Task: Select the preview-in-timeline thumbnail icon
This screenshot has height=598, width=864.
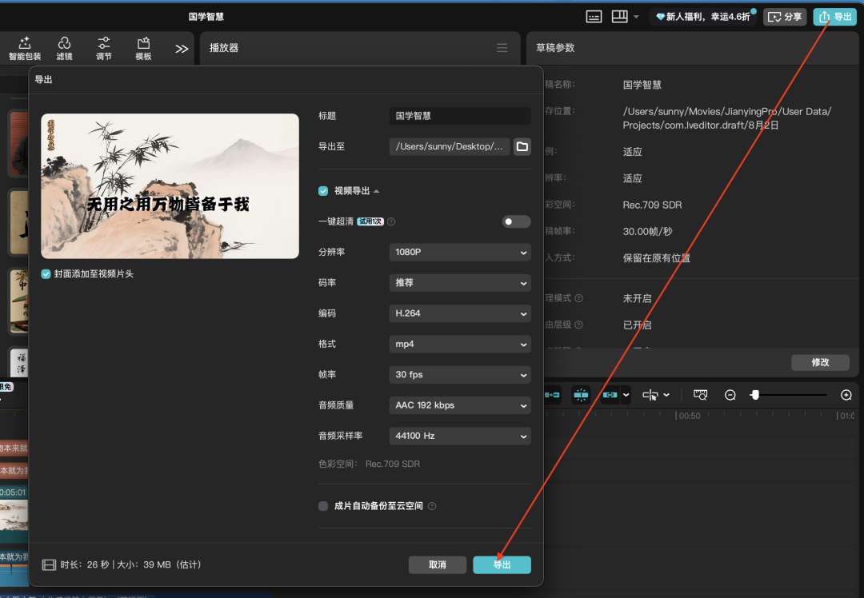Action: 700,394
